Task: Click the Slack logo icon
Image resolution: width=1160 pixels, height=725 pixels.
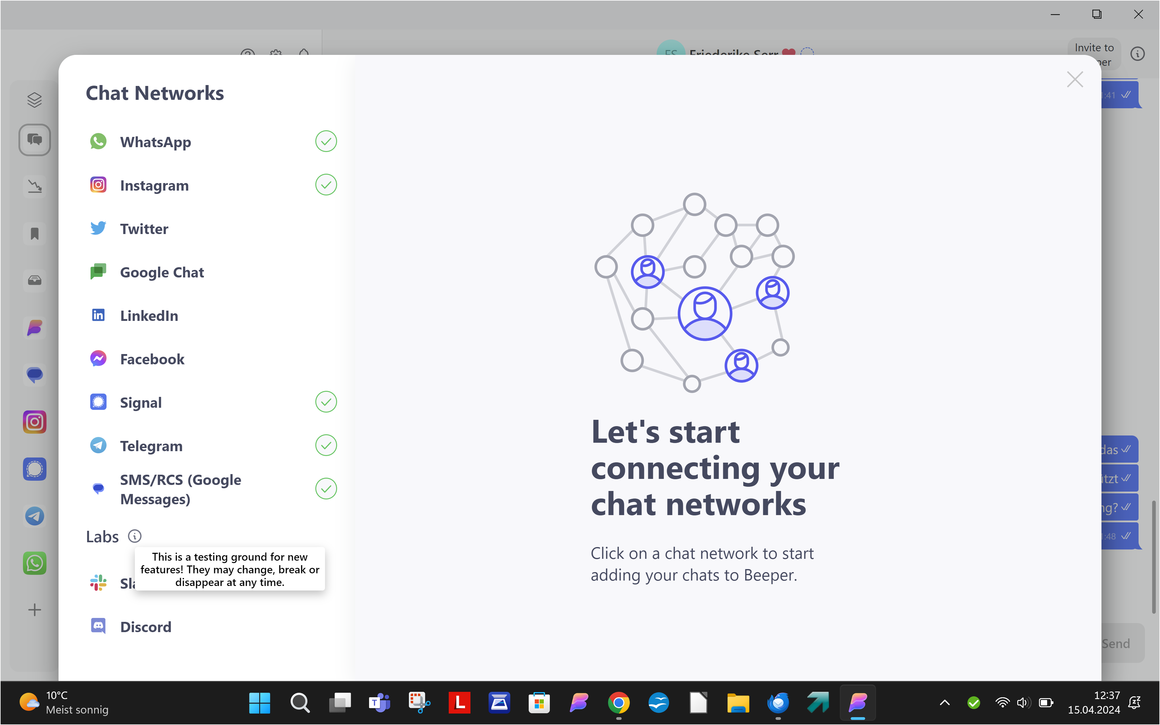Action: point(98,583)
